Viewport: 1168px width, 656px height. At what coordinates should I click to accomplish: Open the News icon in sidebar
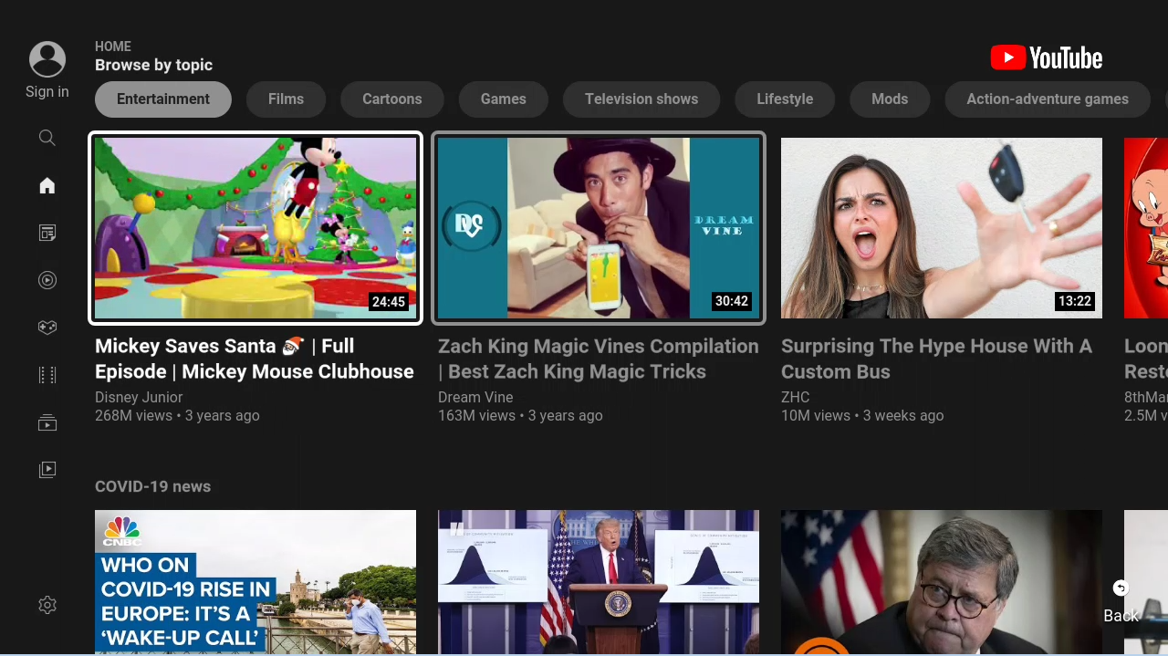click(x=47, y=234)
